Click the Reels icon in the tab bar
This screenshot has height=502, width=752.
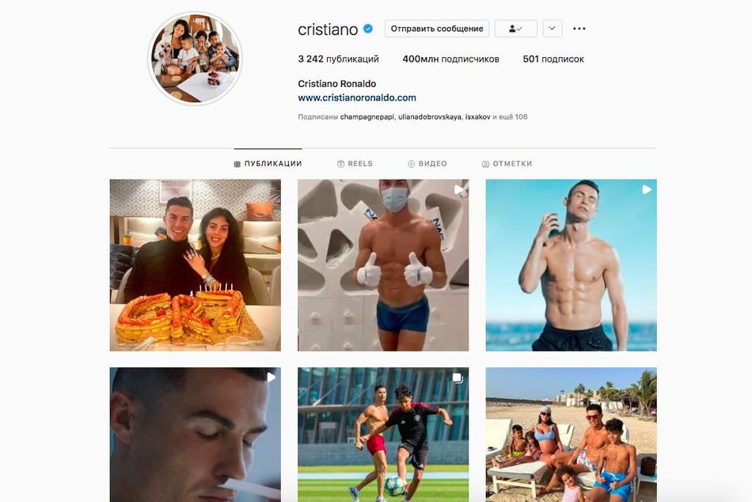pos(340,164)
